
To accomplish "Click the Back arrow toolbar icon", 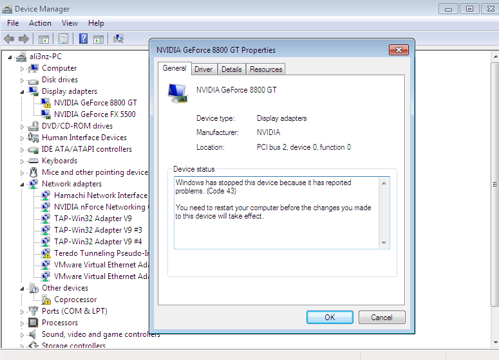I will click(9, 39).
